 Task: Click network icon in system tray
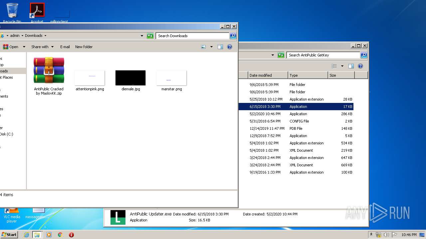click(x=378, y=235)
